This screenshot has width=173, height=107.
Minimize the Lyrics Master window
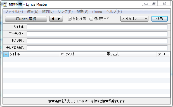point(146,3)
